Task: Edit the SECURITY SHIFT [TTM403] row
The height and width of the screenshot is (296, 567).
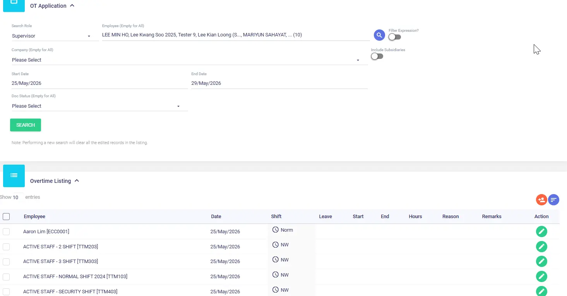Action: point(541,291)
